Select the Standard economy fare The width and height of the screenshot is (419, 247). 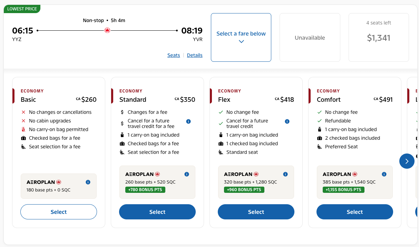point(157,212)
